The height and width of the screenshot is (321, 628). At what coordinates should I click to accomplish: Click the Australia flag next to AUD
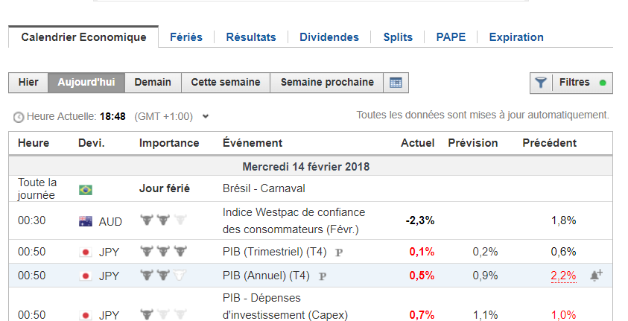(x=86, y=221)
